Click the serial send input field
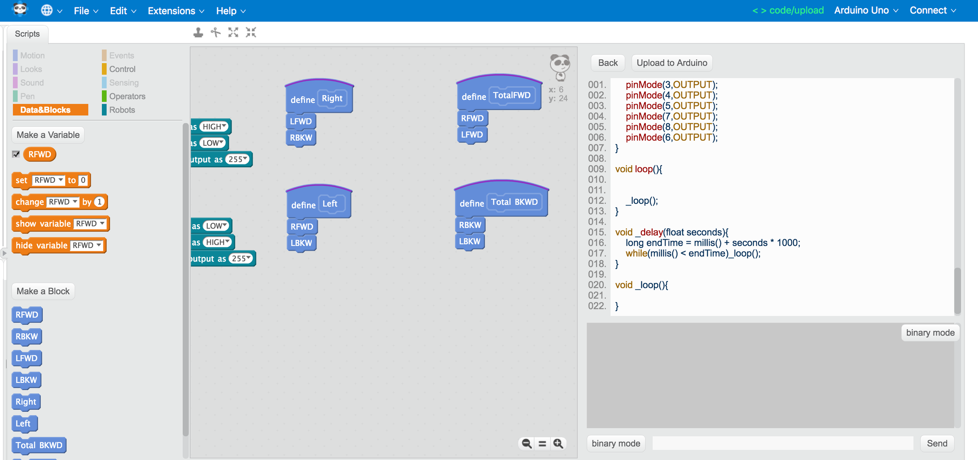The image size is (978, 460). tap(782, 443)
